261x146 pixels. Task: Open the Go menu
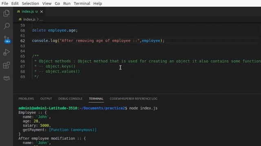(x=57, y=4)
